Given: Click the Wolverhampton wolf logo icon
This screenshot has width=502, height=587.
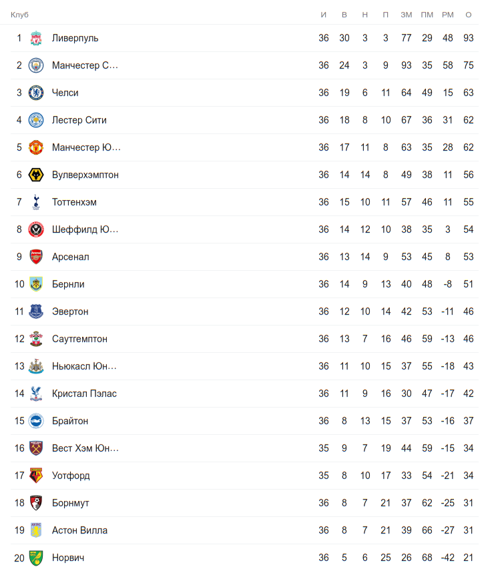Looking at the screenshot, I should coord(36,175).
